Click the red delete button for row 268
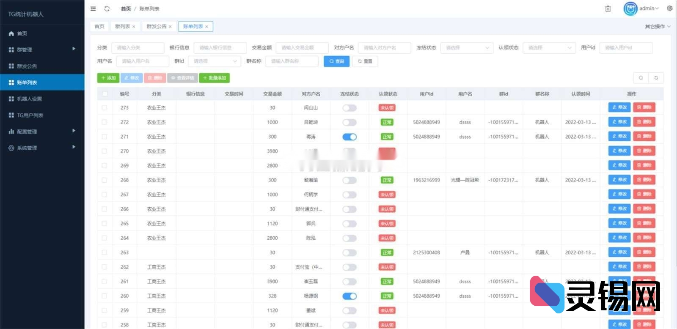The width and height of the screenshot is (677, 329). 644,180
